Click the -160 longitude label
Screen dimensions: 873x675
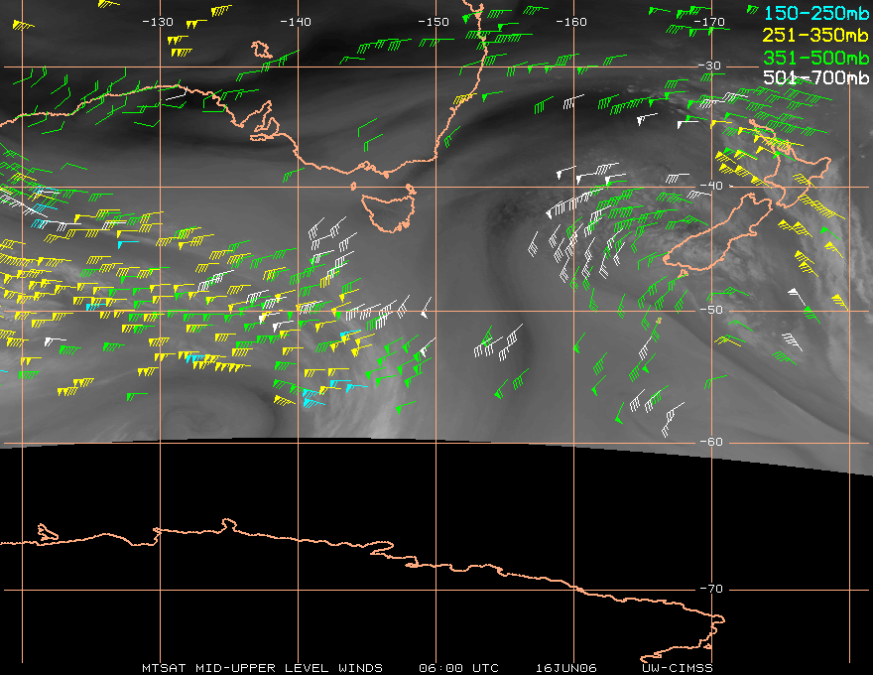pos(571,22)
